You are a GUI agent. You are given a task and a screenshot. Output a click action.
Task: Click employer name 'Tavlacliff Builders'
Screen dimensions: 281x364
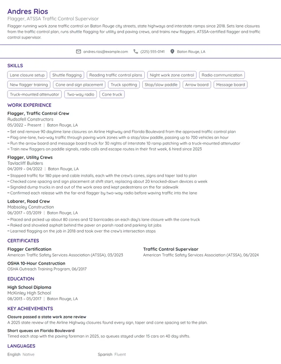(25, 163)
